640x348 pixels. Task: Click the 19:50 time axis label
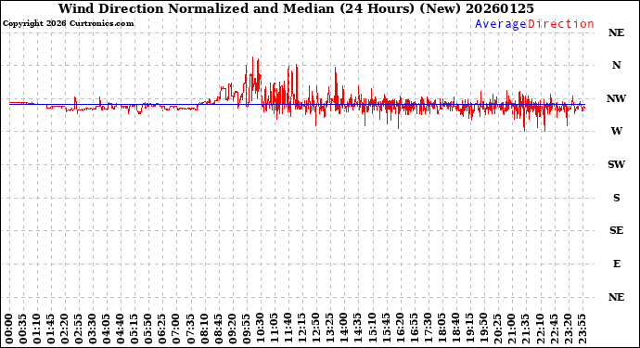(483, 329)
